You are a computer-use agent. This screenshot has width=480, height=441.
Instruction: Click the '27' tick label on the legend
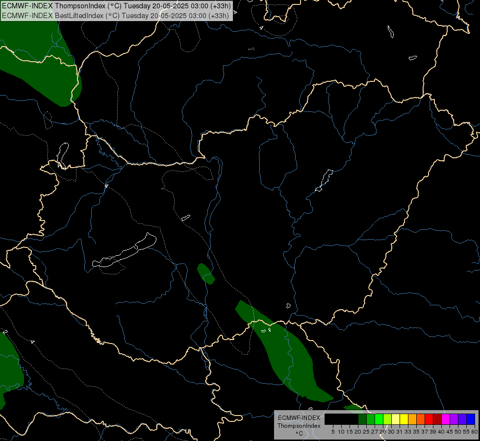coord(375,432)
